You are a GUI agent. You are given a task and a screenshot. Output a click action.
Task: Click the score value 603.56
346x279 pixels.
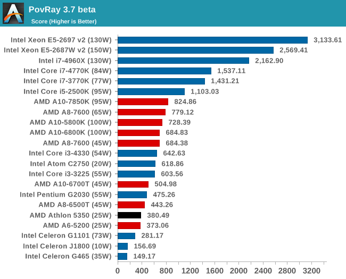[172, 174]
